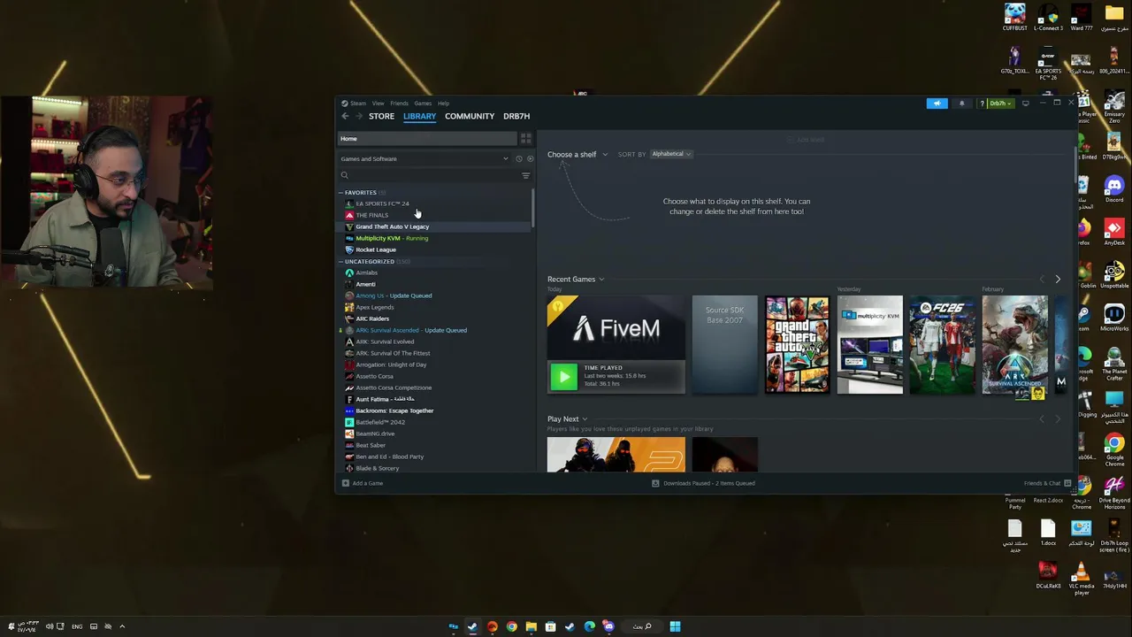The height and width of the screenshot is (637, 1132).
Task: Open the Games menu
Action: (423, 104)
